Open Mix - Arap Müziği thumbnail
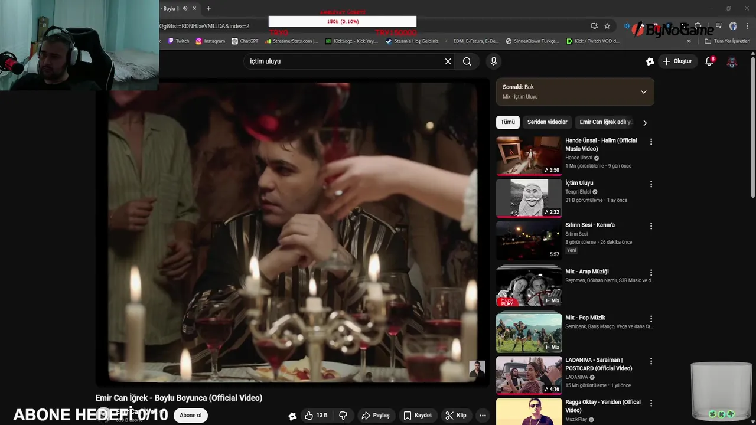Screen dimensions: 756x425 [x=529, y=287]
